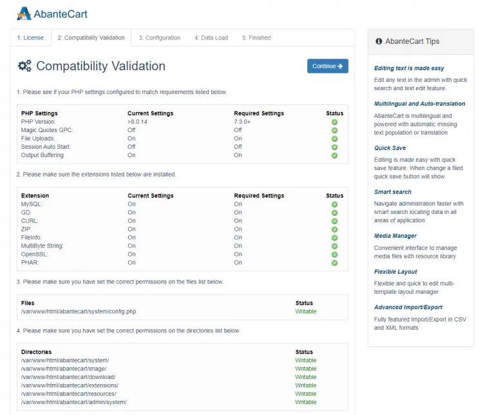Click the PHAR status check icon

pos(334,262)
